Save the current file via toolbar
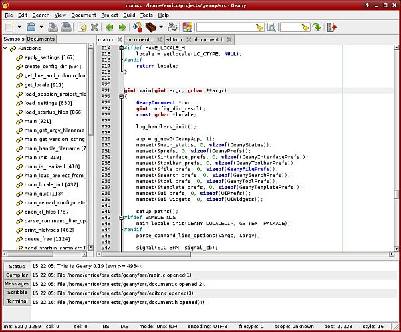401x332 pixels. pos(53,27)
